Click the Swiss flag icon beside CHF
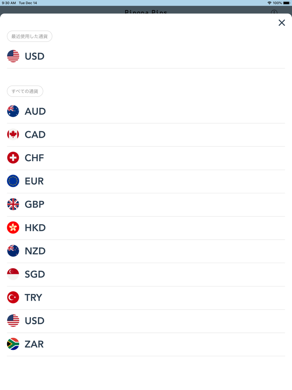This screenshot has height=390, width=292. 13,158
